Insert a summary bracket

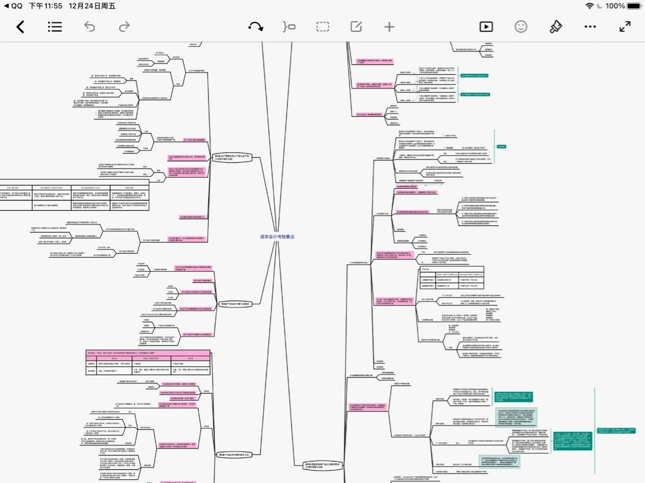(289, 27)
